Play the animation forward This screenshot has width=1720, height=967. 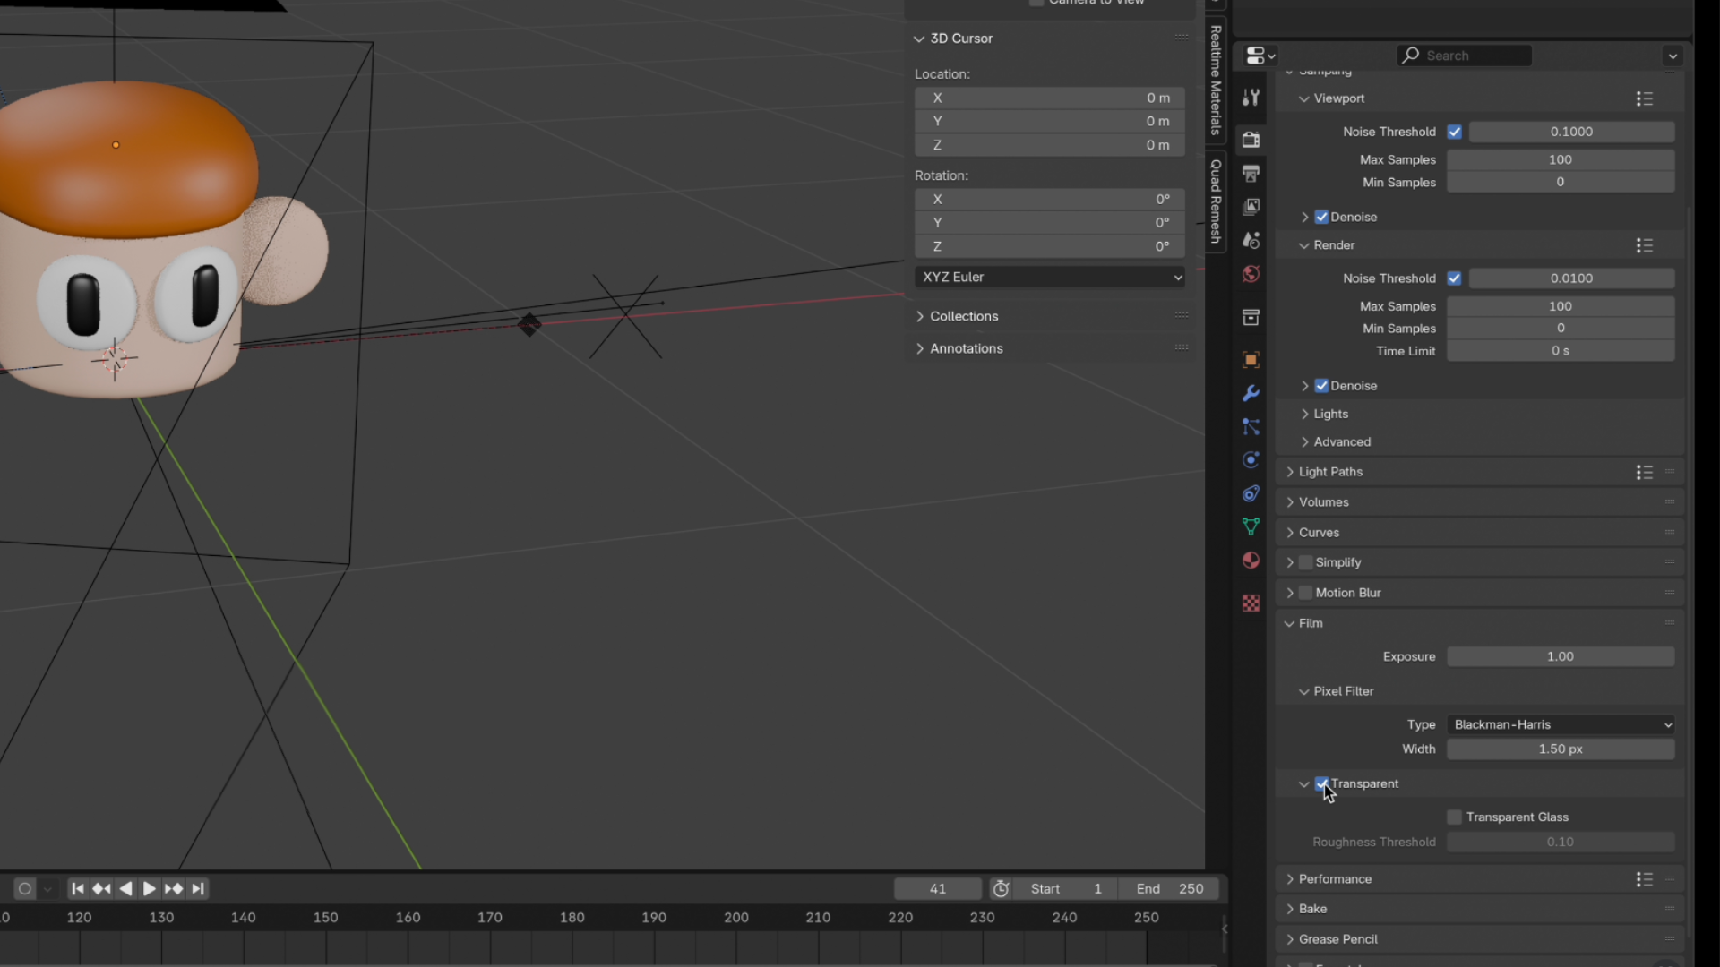click(x=150, y=889)
